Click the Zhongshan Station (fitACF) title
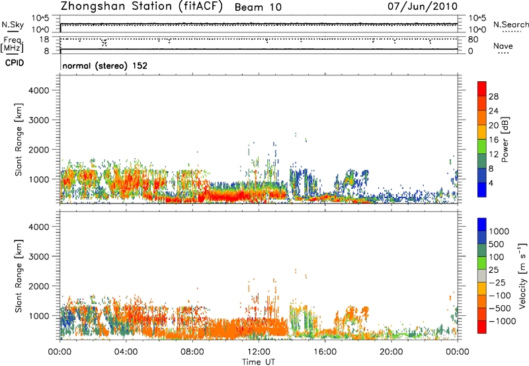 pos(142,7)
